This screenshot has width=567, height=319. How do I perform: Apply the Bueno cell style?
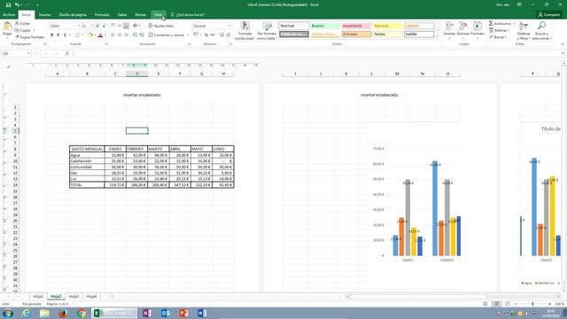click(x=325, y=26)
